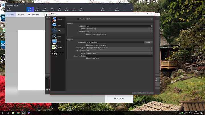This screenshot has height=115, width=205.
Task: Open the Recording Quality dropdown
Action: pyautogui.click(x=119, y=48)
